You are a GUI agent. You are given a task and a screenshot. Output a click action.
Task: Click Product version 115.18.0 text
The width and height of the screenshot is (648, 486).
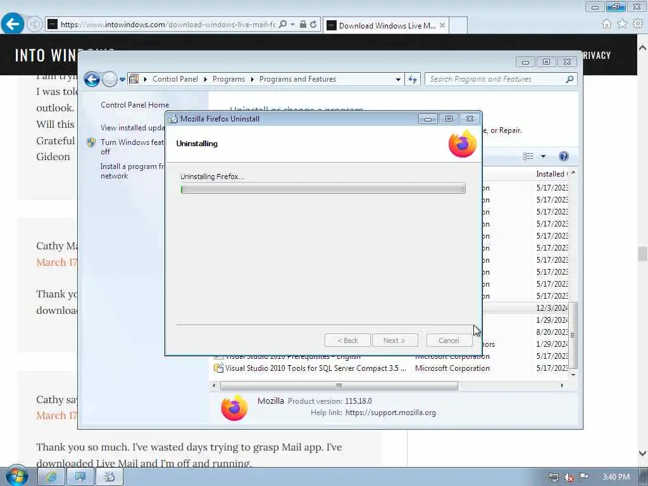pyautogui.click(x=330, y=401)
